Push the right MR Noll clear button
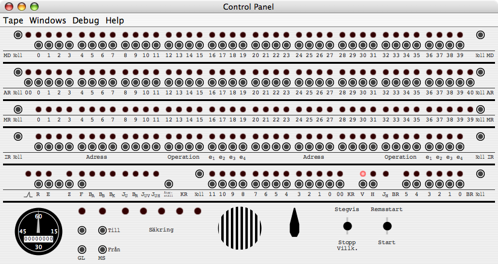 pyautogui.click(x=481, y=109)
